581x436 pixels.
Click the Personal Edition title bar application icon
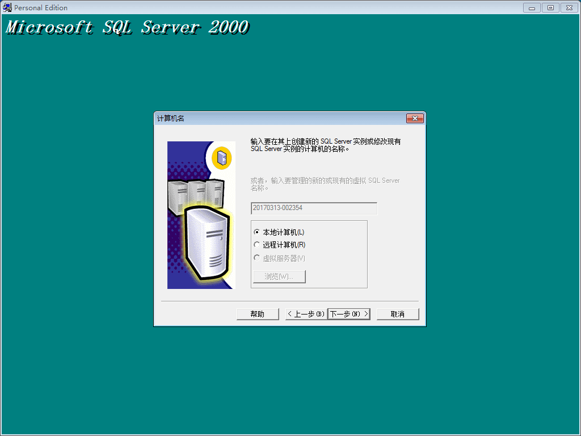click(x=7, y=7)
